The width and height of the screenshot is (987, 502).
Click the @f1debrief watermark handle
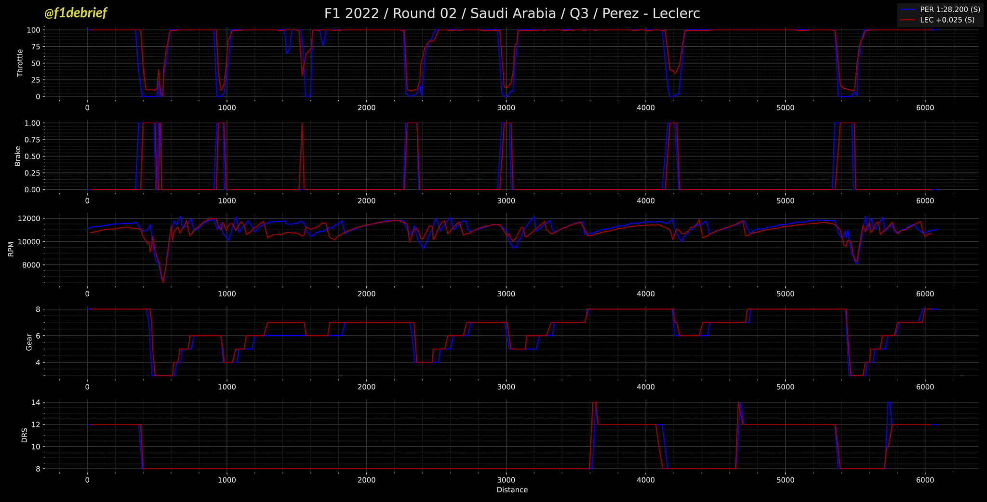tap(75, 13)
